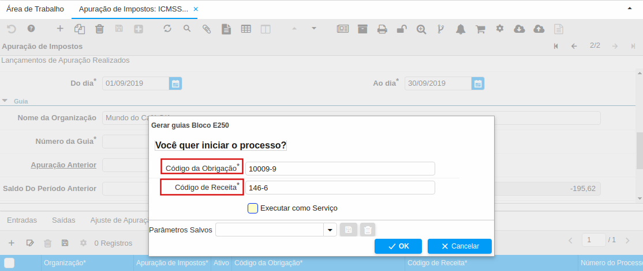Go to first record navigation arrow
Image resolution: width=643 pixels, height=271 pixels.
[556, 46]
